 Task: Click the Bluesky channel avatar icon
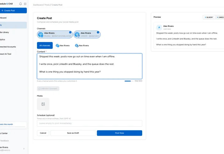41,35
